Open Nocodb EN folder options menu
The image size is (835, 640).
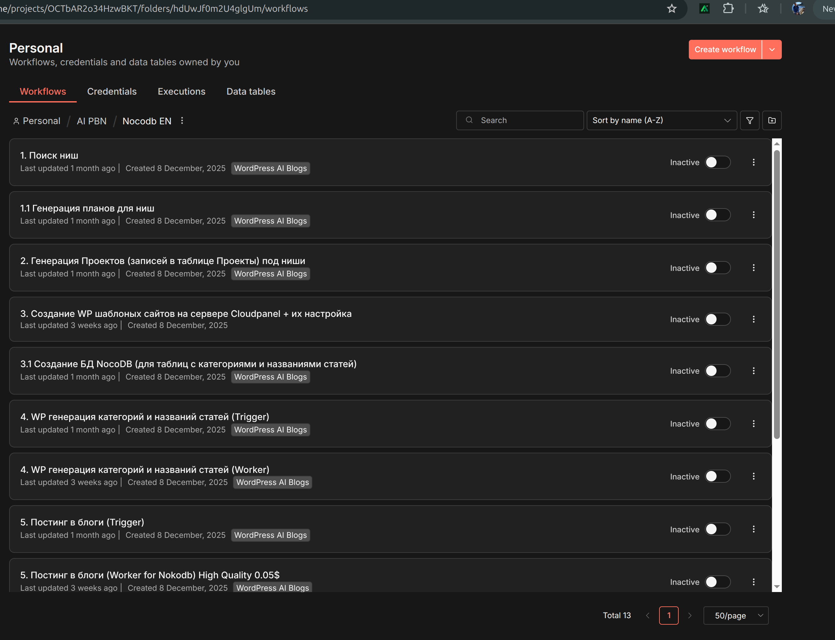[182, 120]
